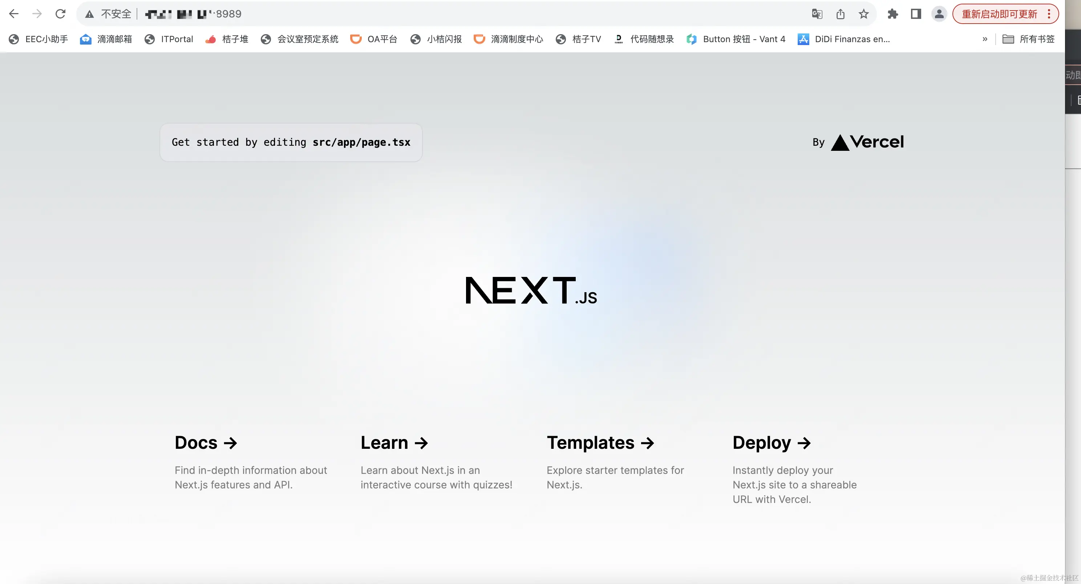The image size is (1081, 584).
Task: Open the ITPortal bookmark
Action: 169,39
